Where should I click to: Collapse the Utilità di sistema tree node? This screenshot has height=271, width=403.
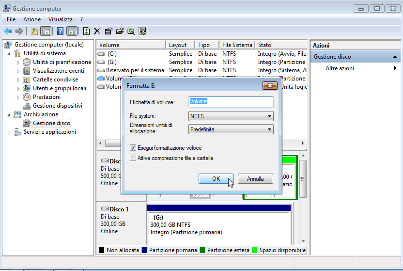coord(9,53)
